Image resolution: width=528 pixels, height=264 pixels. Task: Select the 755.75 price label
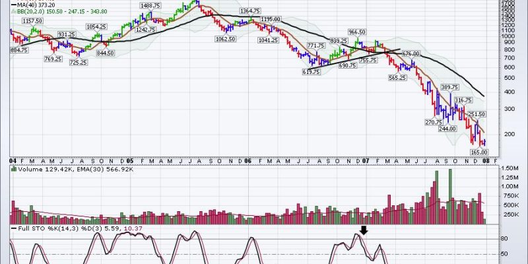click(x=368, y=60)
